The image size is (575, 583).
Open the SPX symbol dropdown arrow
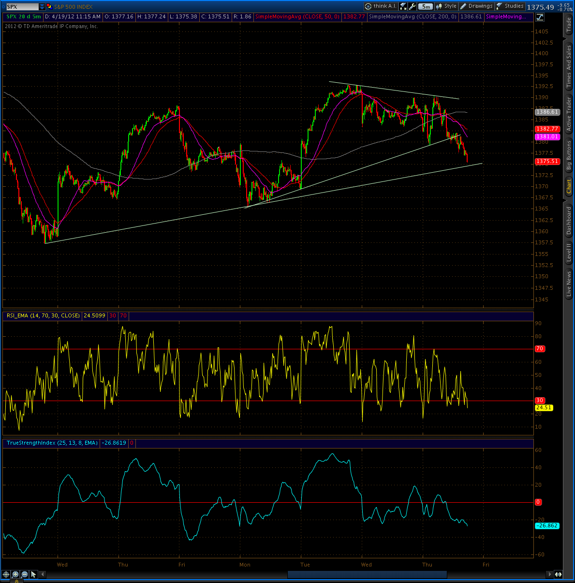pyautogui.click(x=42, y=7)
